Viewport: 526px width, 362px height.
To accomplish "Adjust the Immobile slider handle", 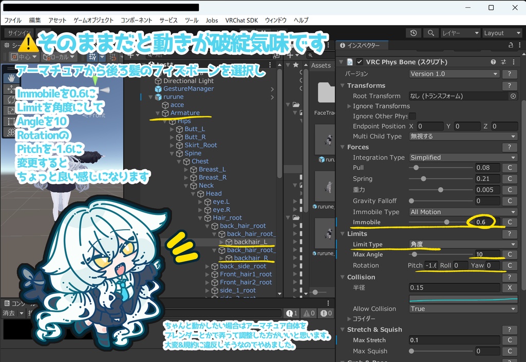I will [x=446, y=222].
